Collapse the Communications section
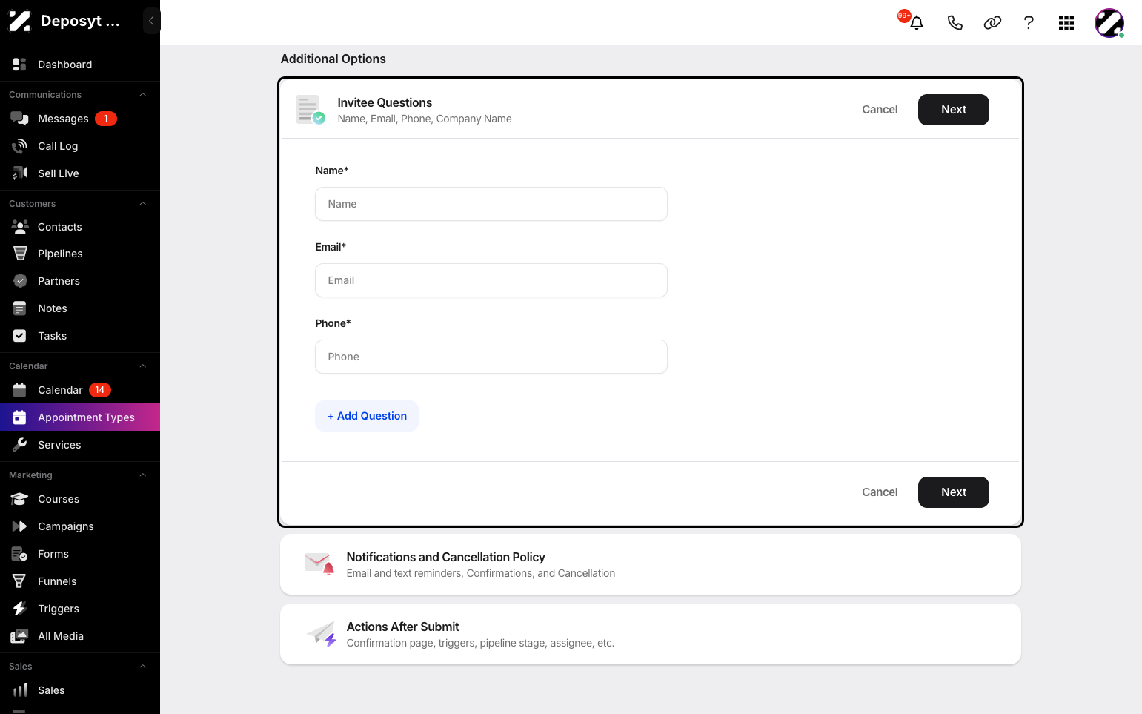 [143, 95]
